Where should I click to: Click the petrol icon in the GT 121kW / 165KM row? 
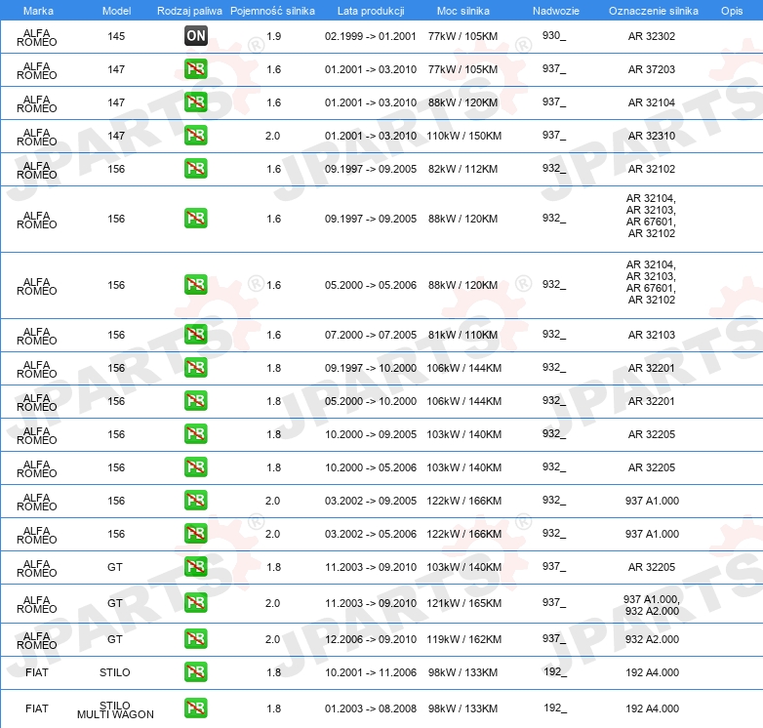(195, 602)
